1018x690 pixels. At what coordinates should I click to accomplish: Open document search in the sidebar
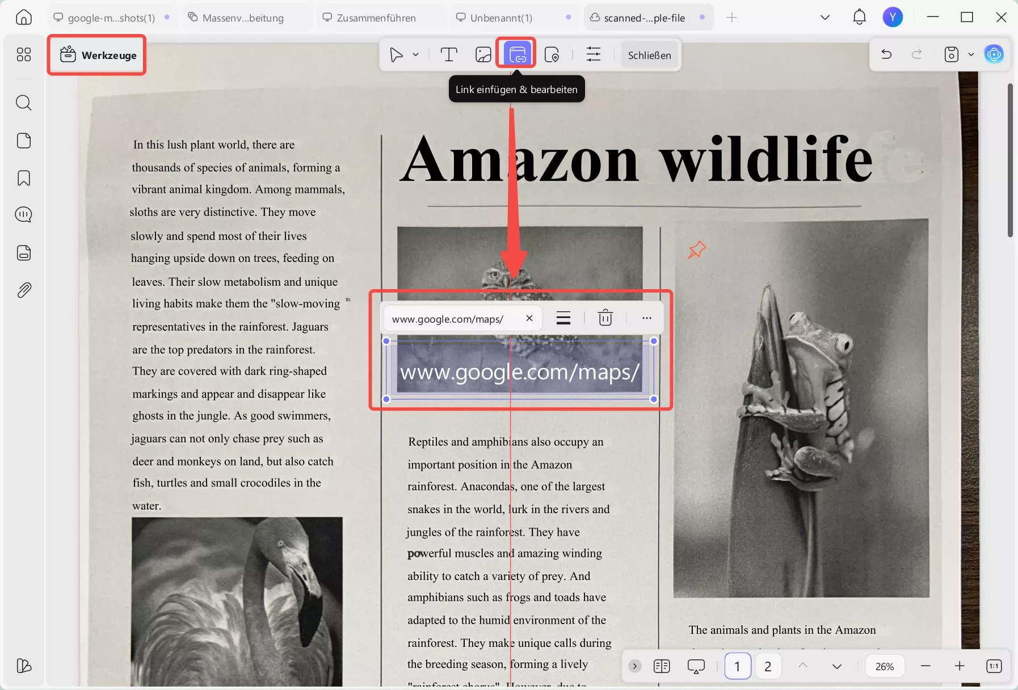[x=23, y=103]
